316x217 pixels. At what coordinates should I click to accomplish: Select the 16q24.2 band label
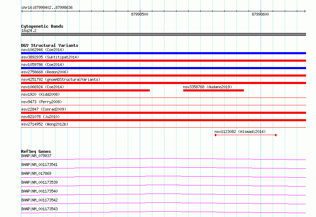click(x=29, y=30)
